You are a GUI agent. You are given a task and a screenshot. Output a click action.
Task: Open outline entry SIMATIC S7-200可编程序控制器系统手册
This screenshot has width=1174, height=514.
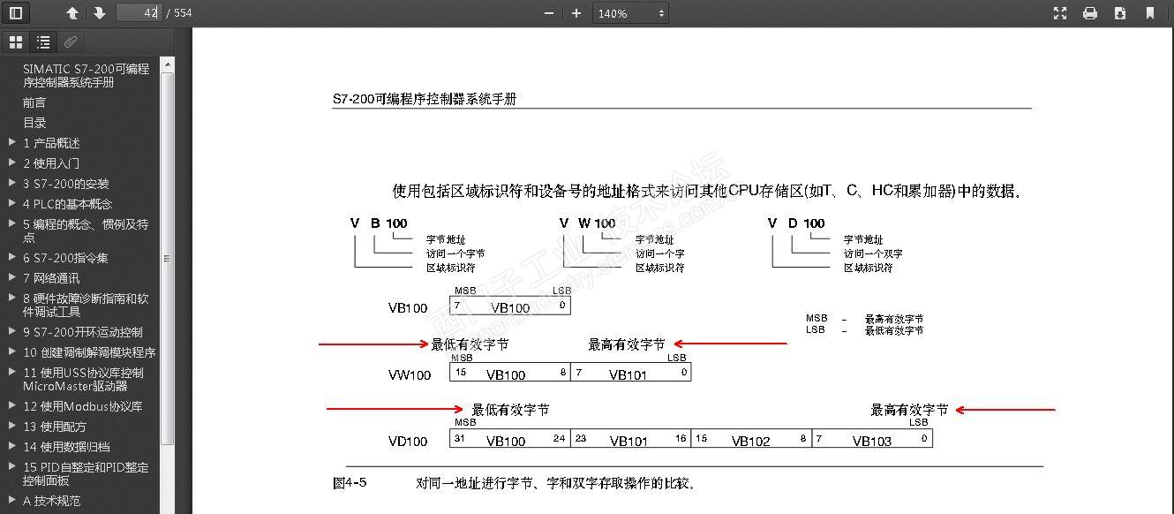click(86, 75)
